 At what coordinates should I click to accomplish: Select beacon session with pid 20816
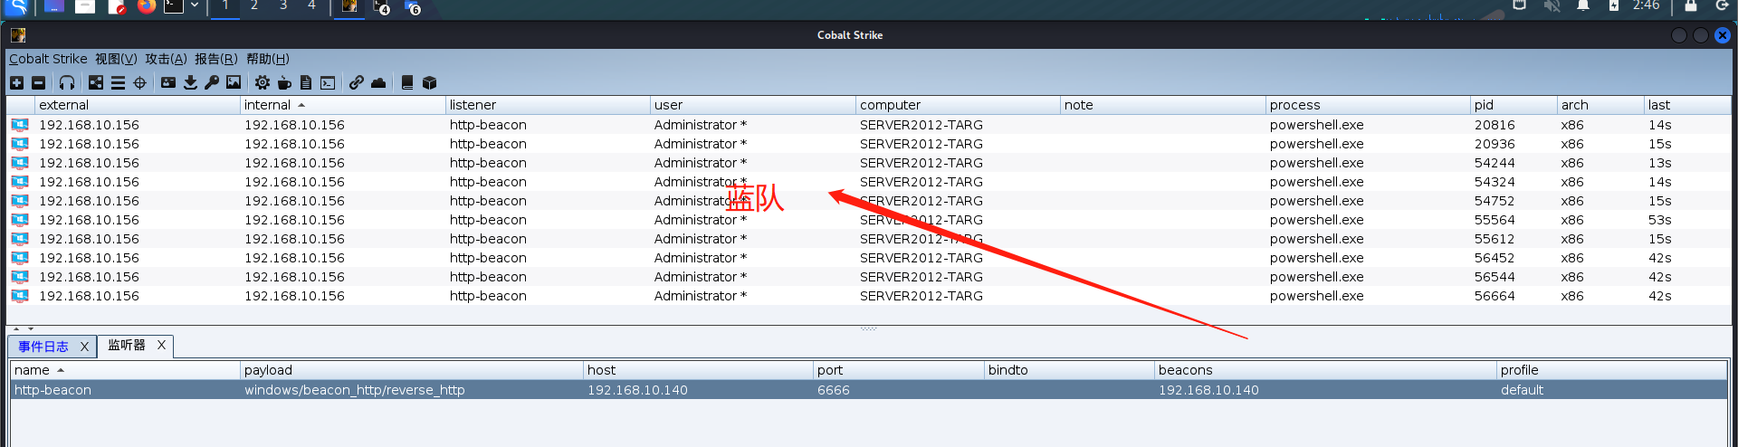(x=868, y=125)
